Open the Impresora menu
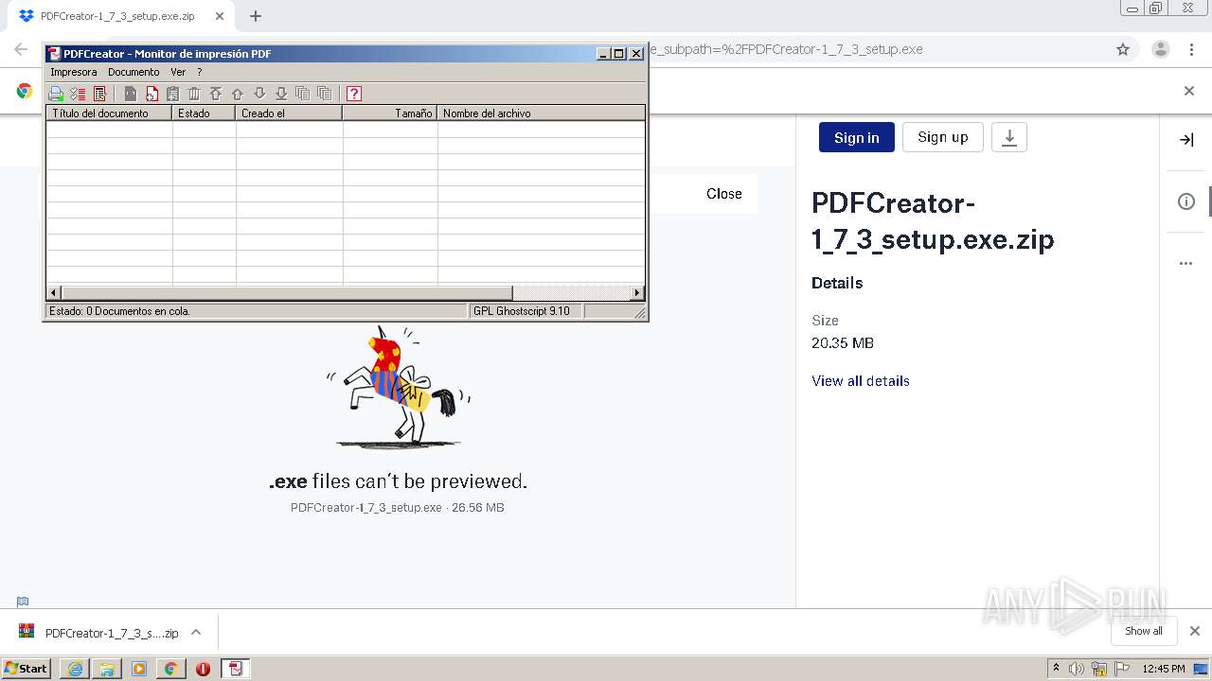The image size is (1212, 681). coord(74,72)
